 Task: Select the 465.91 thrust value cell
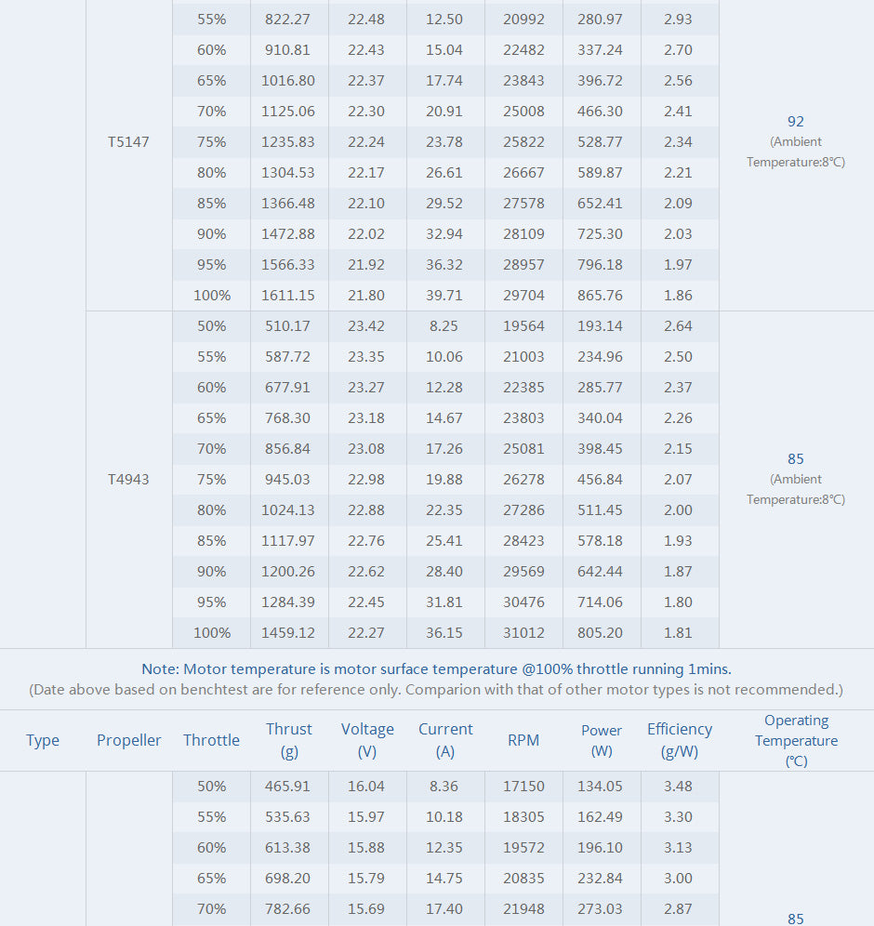(289, 787)
